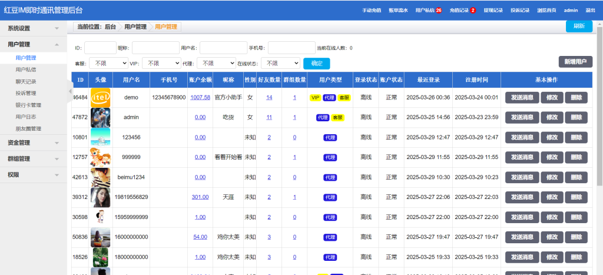Open 聊天记录 in the sidebar menu
The image size is (603, 275).
(26, 81)
